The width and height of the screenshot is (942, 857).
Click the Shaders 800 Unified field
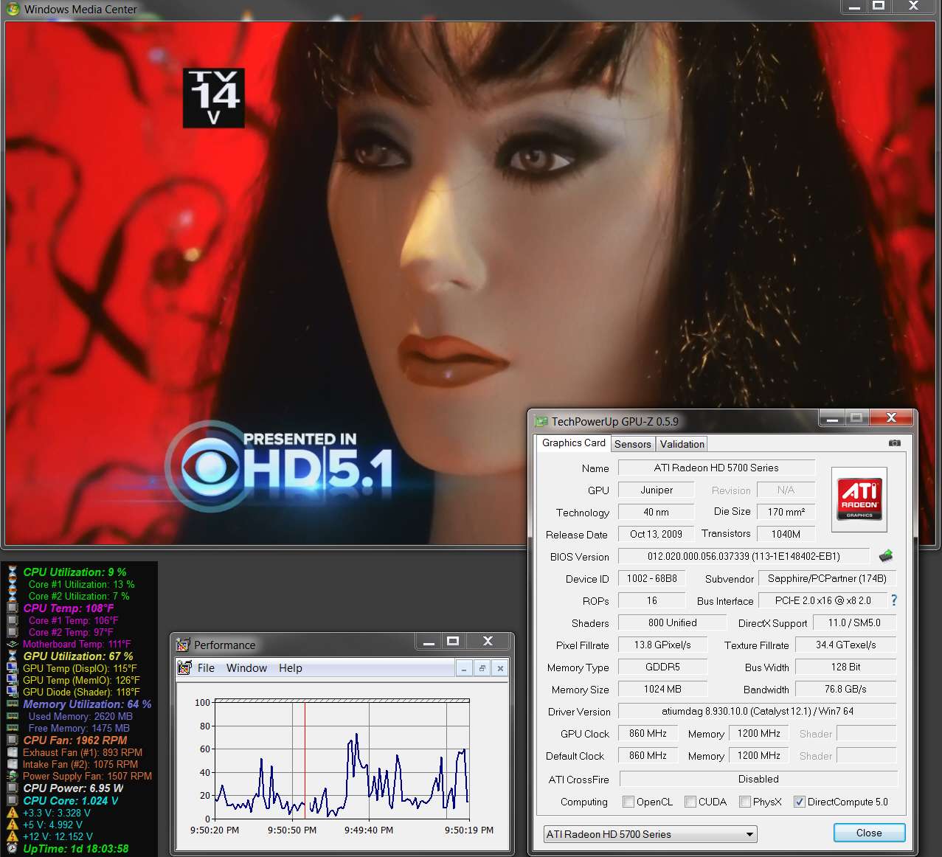[673, 622]
